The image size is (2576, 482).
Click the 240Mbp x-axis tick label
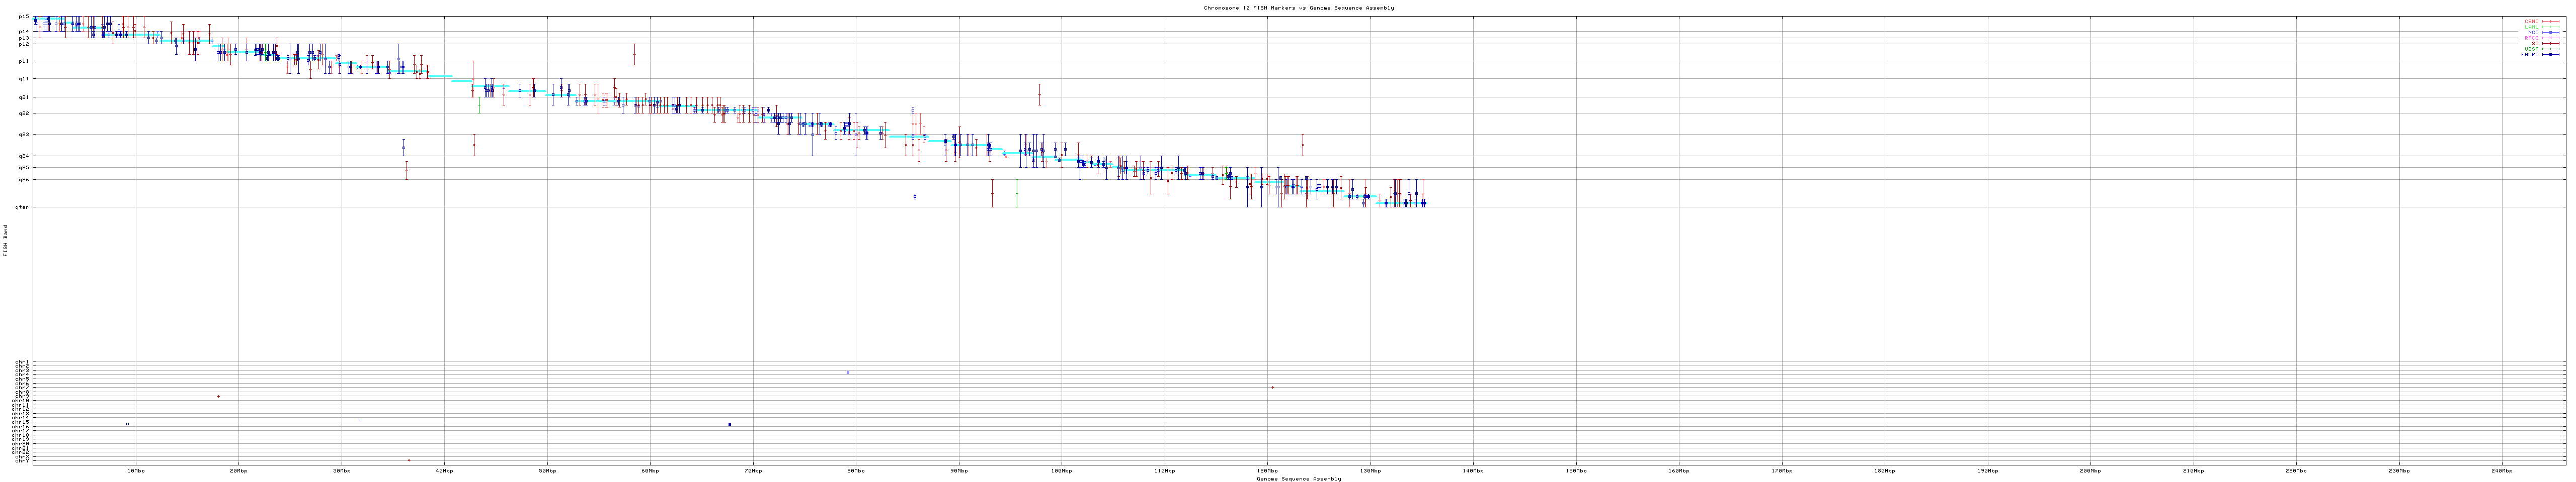pyautogui.click(x=2501, y=470)
